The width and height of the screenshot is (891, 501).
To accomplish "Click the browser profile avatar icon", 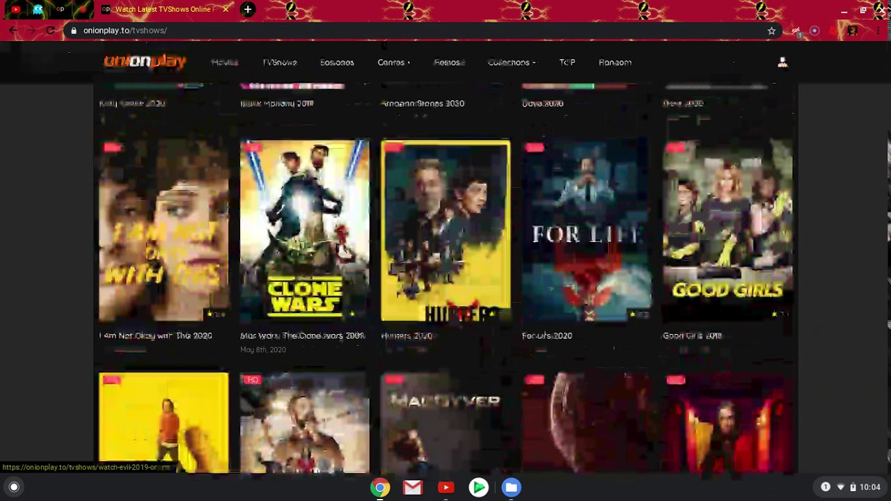I will coord(852,31).
